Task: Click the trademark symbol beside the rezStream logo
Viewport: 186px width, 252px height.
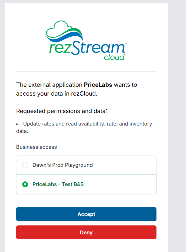Action: point(126,44)
